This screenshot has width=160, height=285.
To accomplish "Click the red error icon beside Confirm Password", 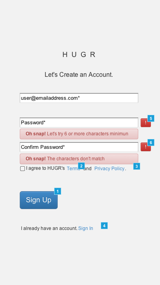I will [146, 147].
